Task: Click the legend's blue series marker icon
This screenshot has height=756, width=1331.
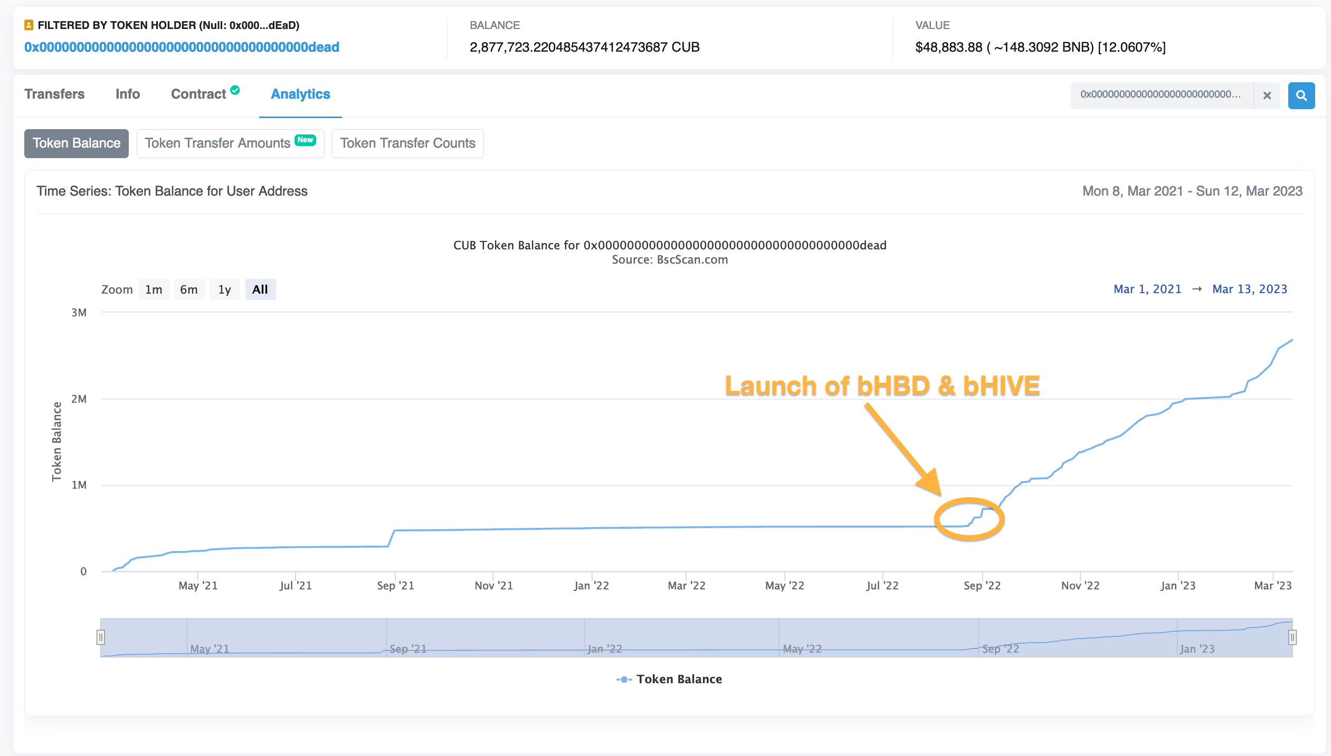Action: [x=624, y=680]
